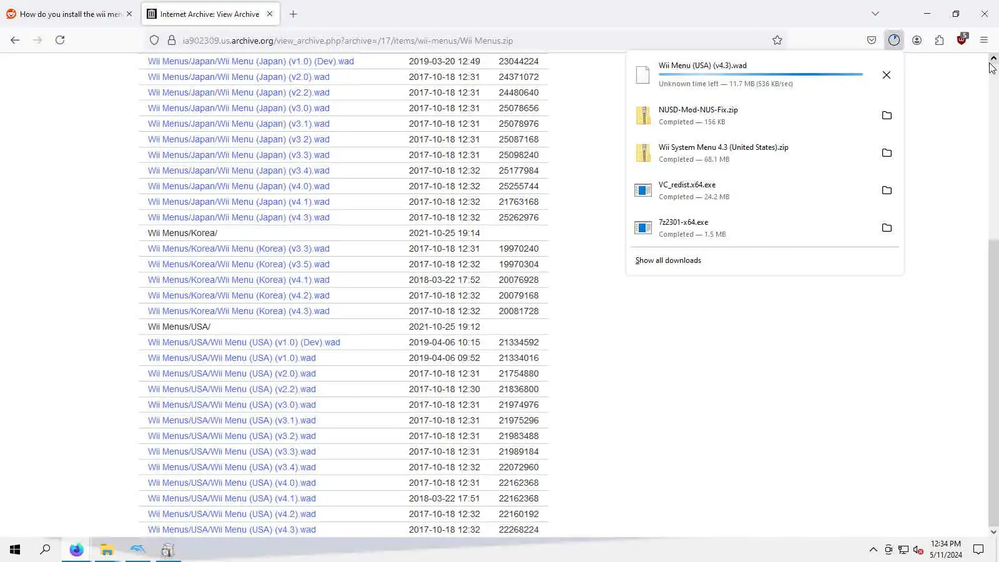
Task: Show NUSD-Mod-NUS-Fix.zip in folder
Action: point(887,116)
